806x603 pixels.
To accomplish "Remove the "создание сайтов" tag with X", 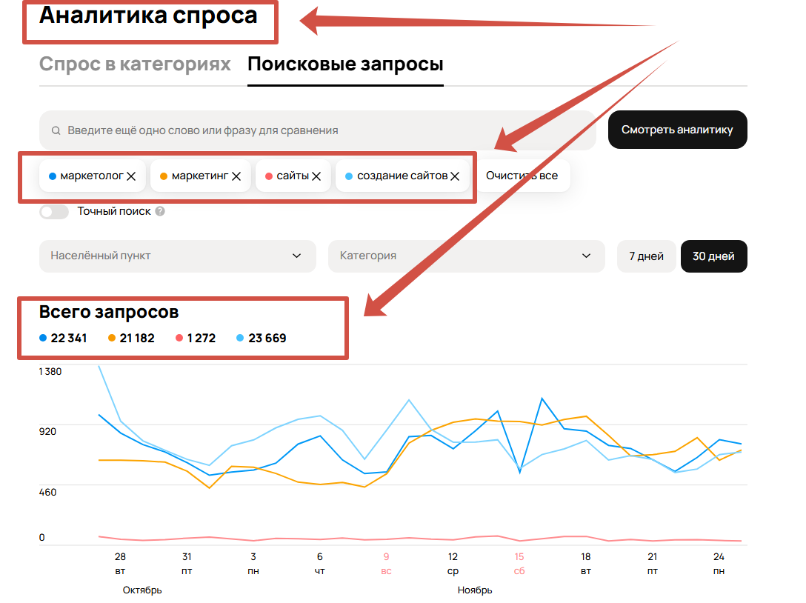I will pos(455,176).
